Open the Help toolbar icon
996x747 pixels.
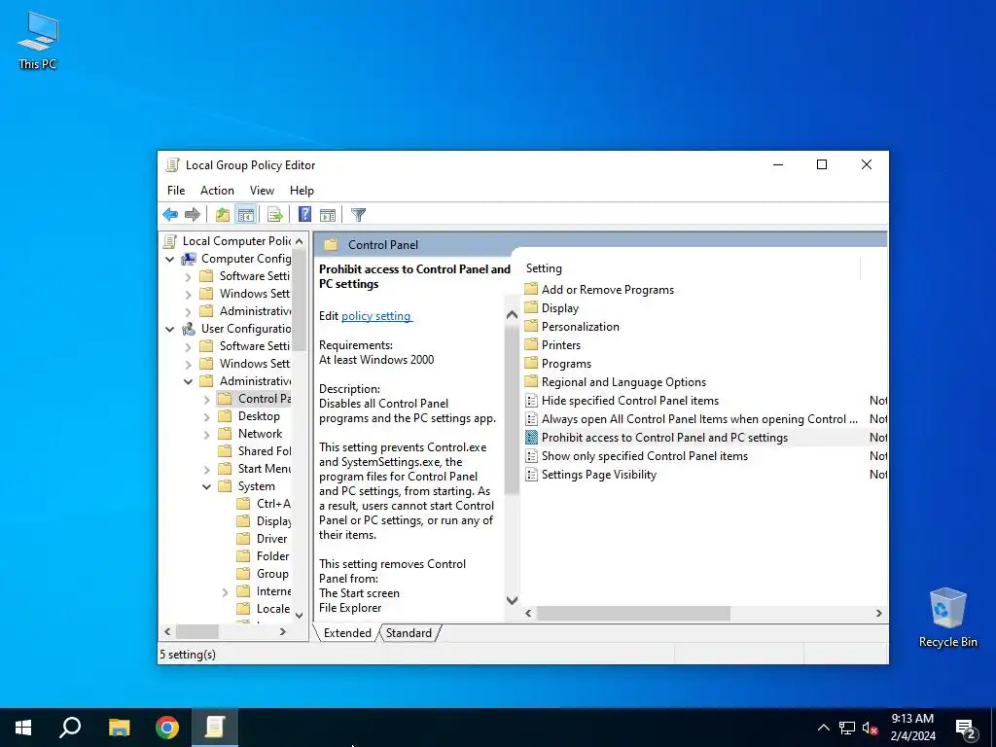point(304,215)
